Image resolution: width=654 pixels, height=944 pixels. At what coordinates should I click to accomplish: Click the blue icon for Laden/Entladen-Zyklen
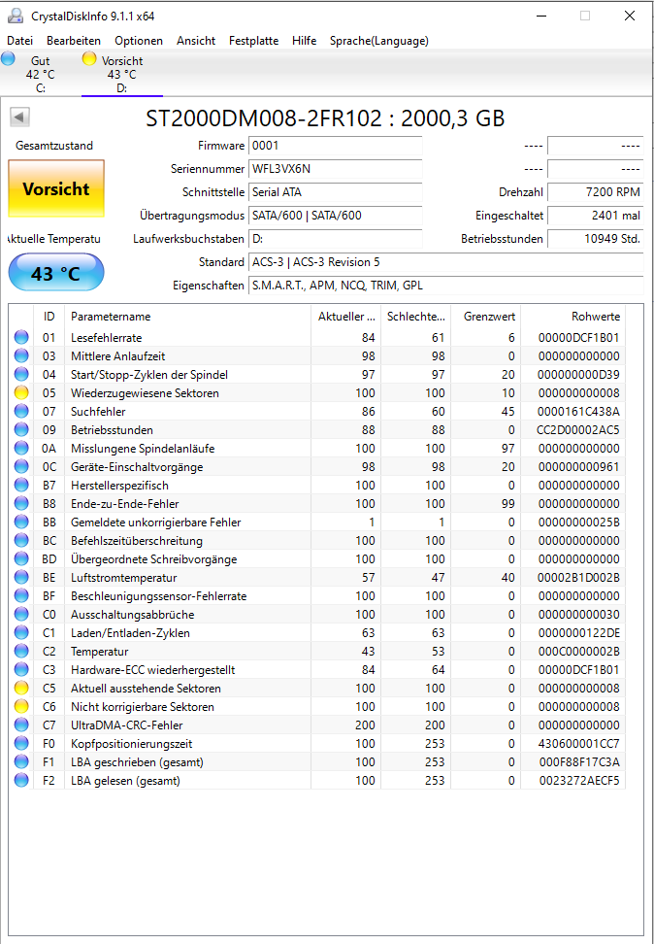click(21, 633)
